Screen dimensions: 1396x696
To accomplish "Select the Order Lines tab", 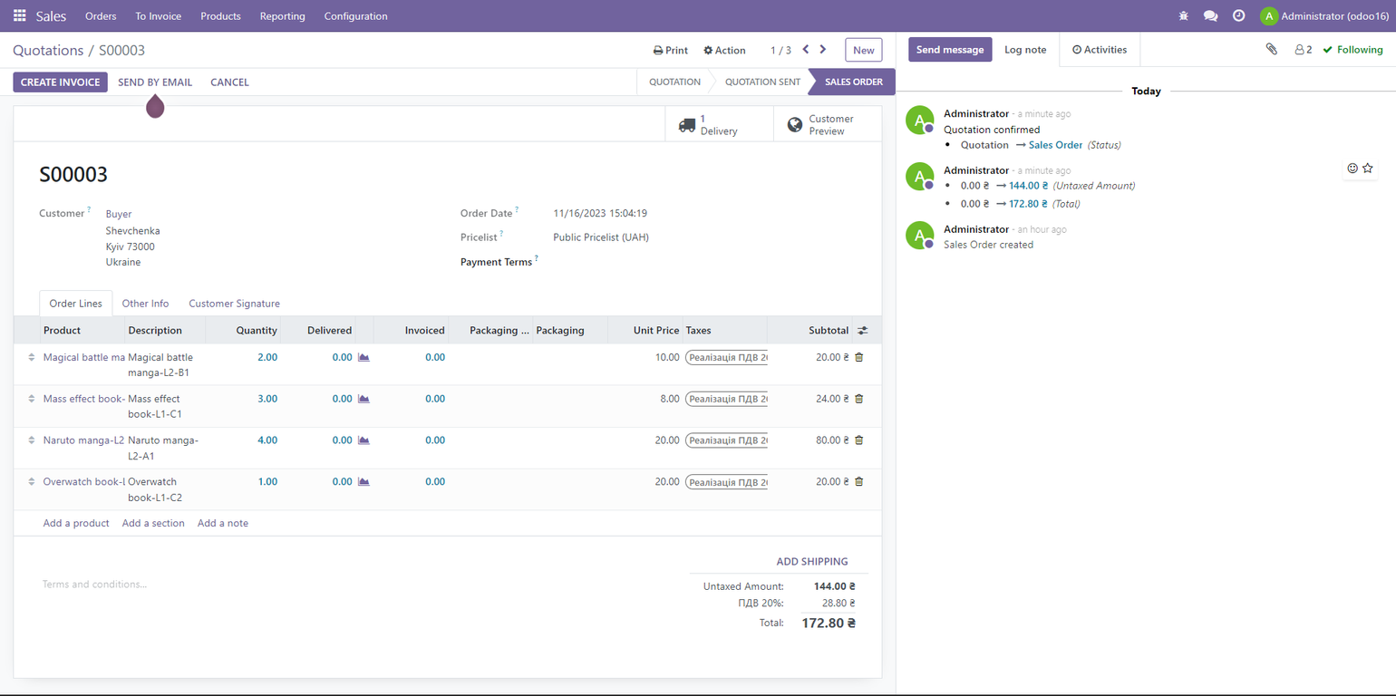I will [x=75, y=304].
